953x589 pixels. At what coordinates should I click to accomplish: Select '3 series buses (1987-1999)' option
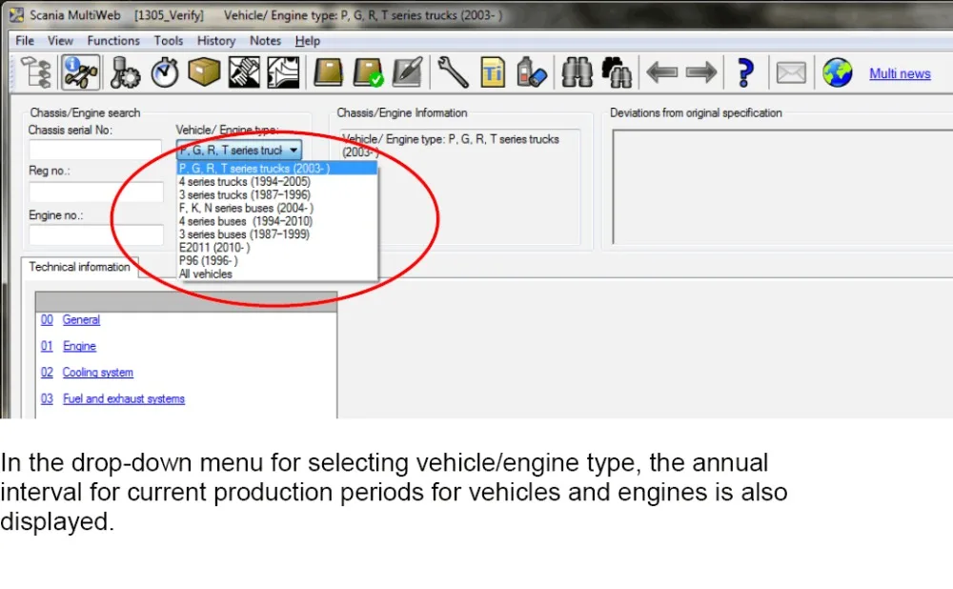[x=276, y=234]
